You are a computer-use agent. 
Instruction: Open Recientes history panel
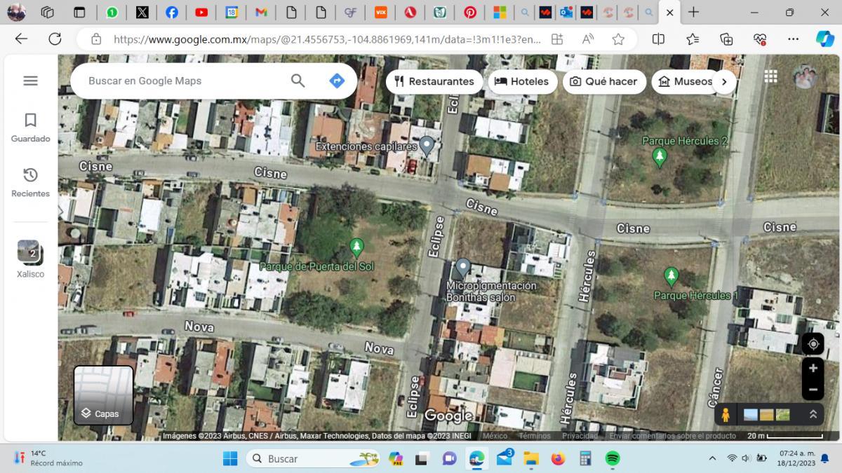(x=30, y=181)
